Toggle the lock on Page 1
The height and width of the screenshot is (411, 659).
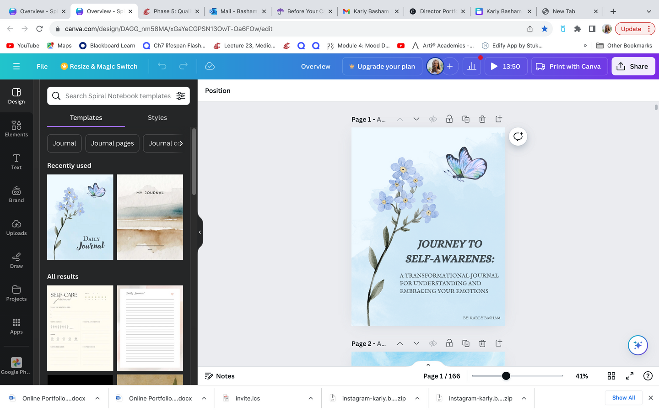pos(449,119)
